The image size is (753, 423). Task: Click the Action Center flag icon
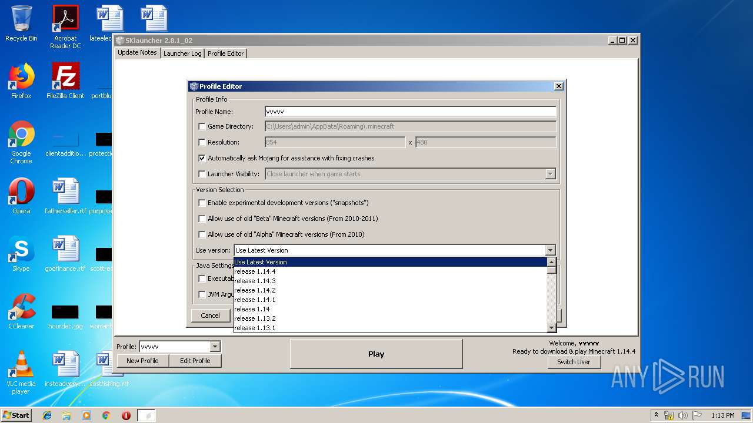point(697,415)
